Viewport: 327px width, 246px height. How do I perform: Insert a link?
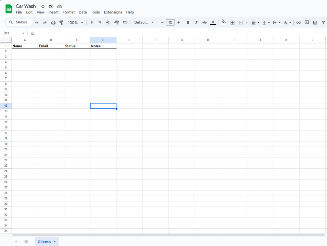(x=299, y=23)
